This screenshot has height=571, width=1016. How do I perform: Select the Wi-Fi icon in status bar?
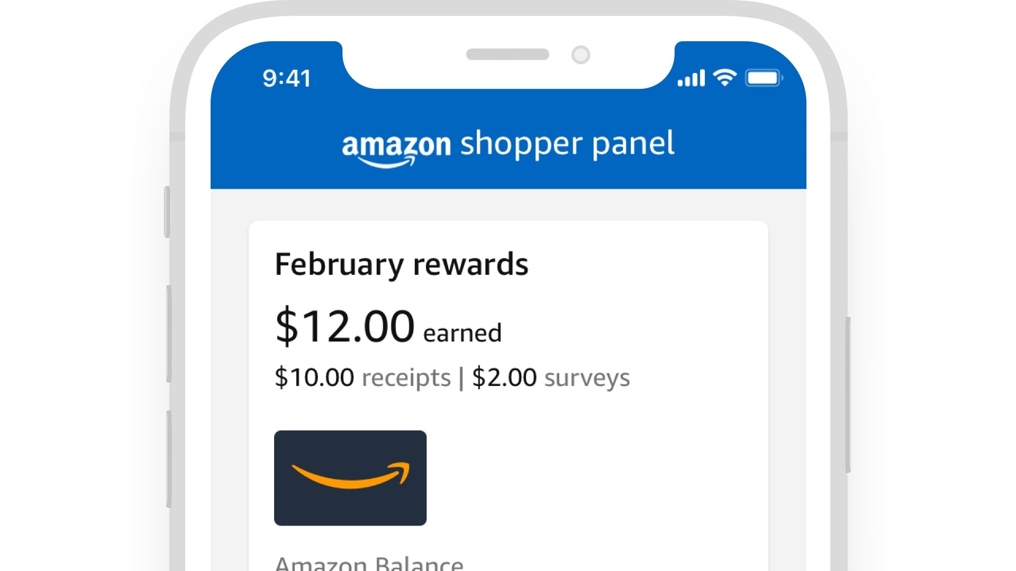(x=724, y=77)
